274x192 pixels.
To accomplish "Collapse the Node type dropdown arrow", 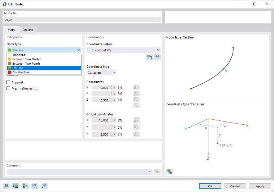I will [79, 50].
